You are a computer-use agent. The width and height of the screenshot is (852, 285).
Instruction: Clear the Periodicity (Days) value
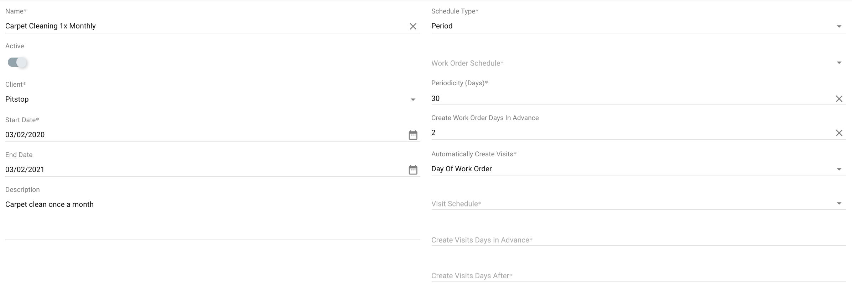click(839, 99)
